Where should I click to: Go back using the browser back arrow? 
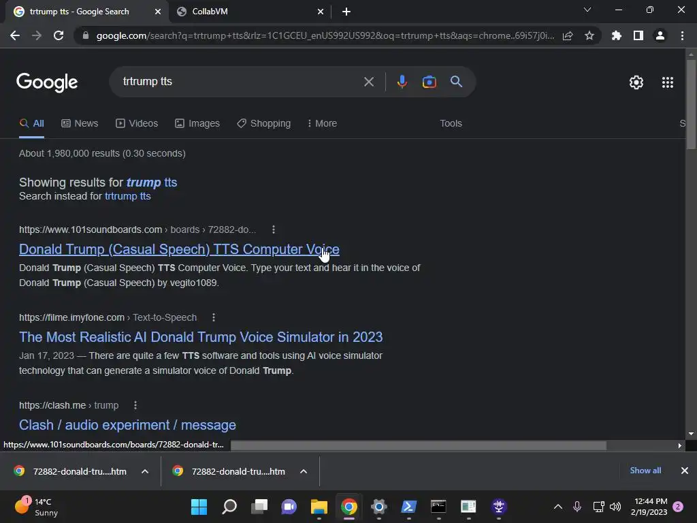point(15,35)
